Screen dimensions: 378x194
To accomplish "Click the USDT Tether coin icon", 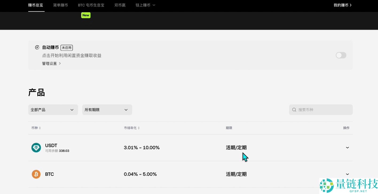I will click(x=36, y=147).
